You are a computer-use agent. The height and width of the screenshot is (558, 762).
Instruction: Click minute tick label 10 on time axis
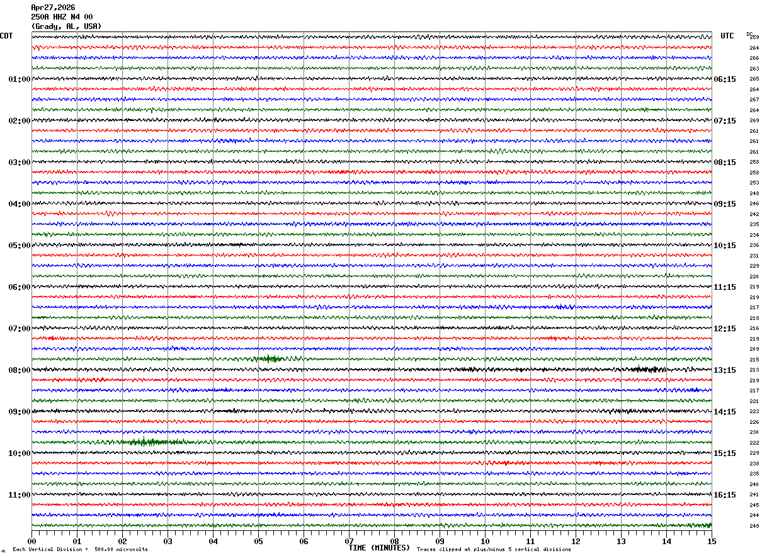[485, 541]
